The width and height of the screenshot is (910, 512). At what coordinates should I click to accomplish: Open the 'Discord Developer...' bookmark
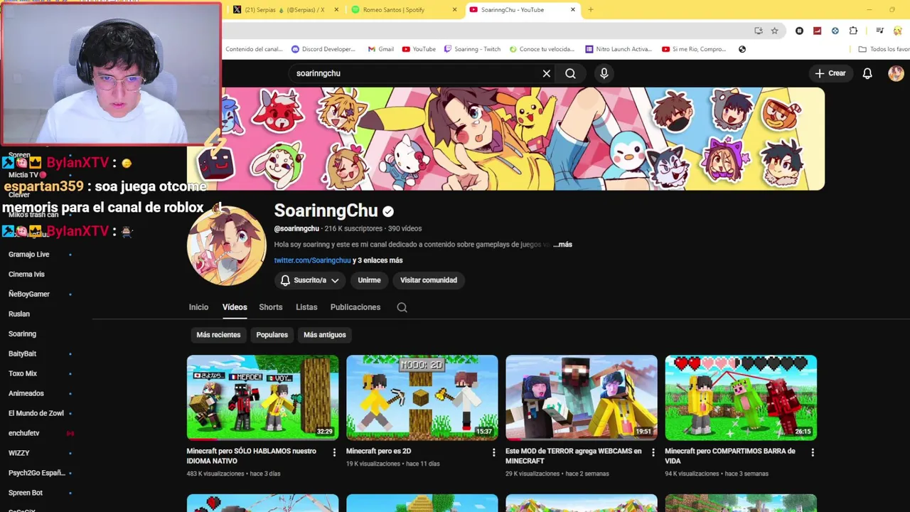323,49
